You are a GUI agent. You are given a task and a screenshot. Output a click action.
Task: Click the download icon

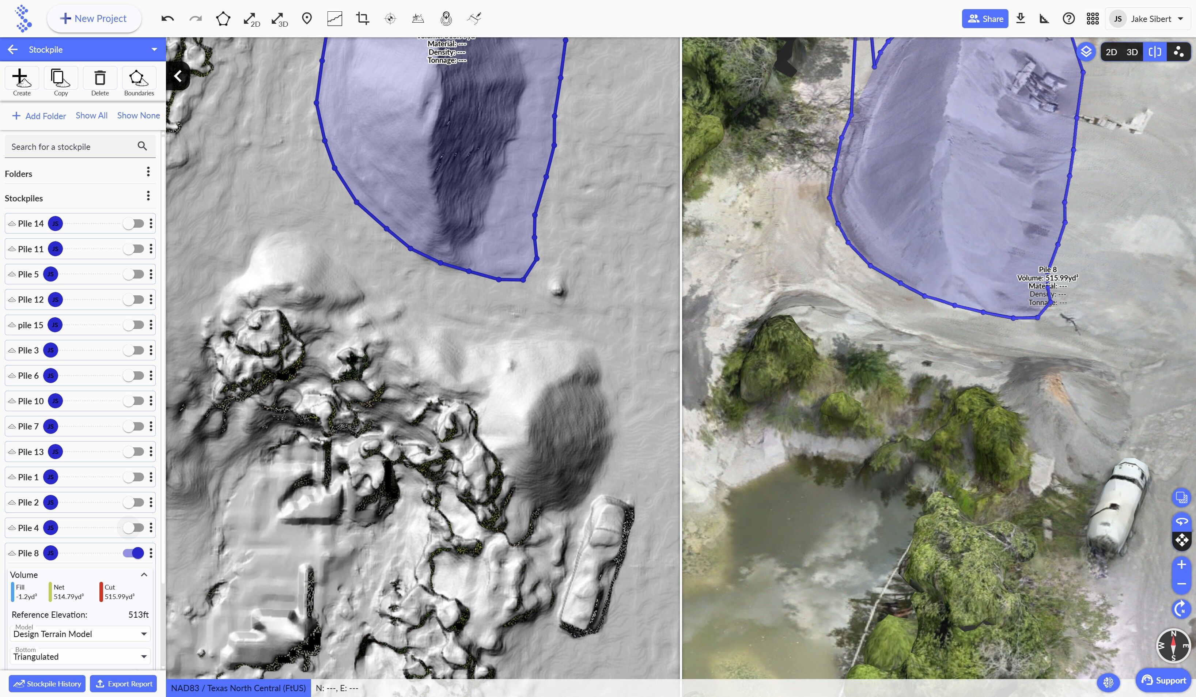[x=1021, y=19]
